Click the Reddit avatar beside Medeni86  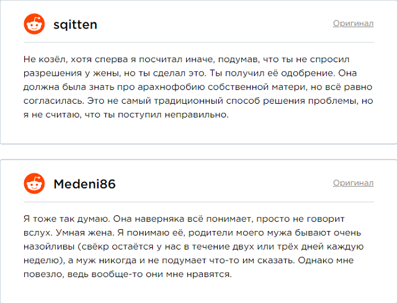pyautogui.click(x=34, y=183)
